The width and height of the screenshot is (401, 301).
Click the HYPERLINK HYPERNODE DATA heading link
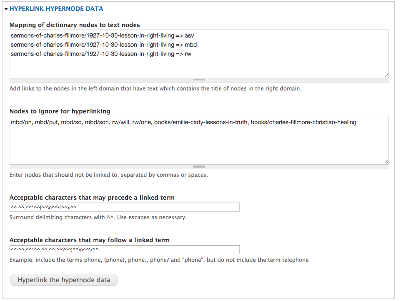coord(56,9)
